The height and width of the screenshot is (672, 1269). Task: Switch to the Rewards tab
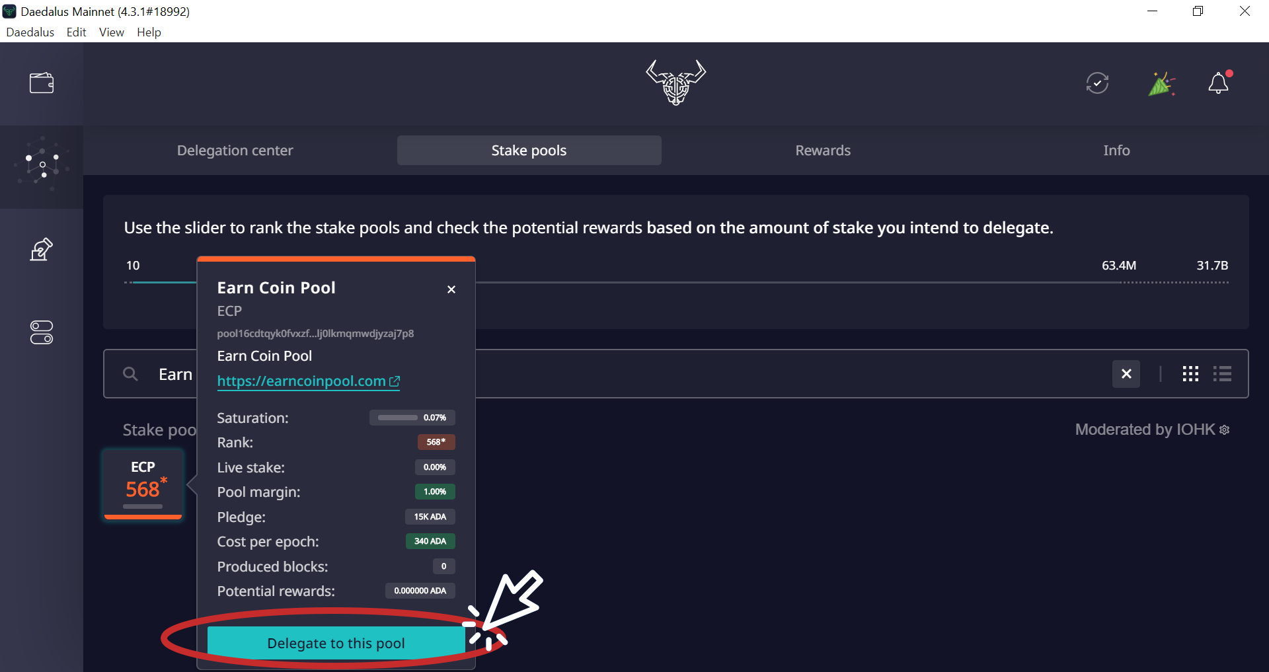pos(822,150)
